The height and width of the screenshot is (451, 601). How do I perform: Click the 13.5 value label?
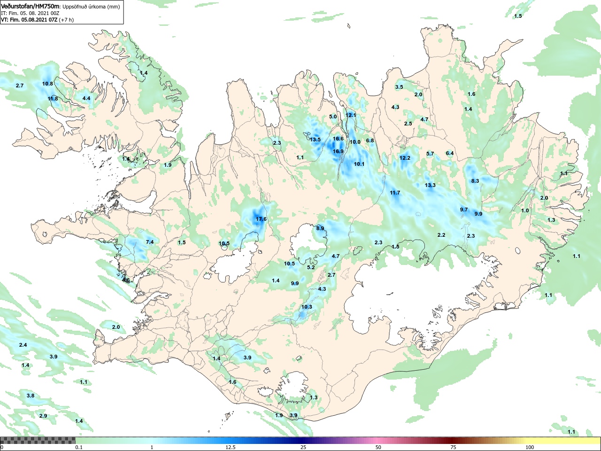tap(315, 140)
